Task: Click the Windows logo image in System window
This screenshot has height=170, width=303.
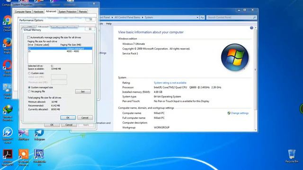Action: [235, 57]
